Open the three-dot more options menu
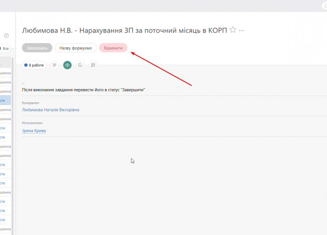The width and height of the screenshot is (327, 235). click(242, 31)
